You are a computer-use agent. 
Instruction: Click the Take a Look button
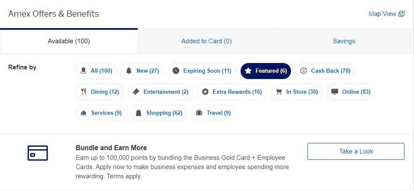click(356, 151)
